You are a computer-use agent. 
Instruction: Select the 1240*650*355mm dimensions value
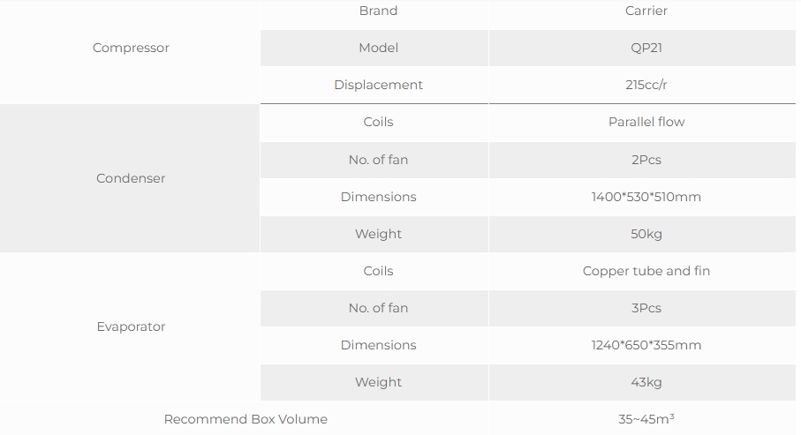pyautogui.click(x=646, y=345)
